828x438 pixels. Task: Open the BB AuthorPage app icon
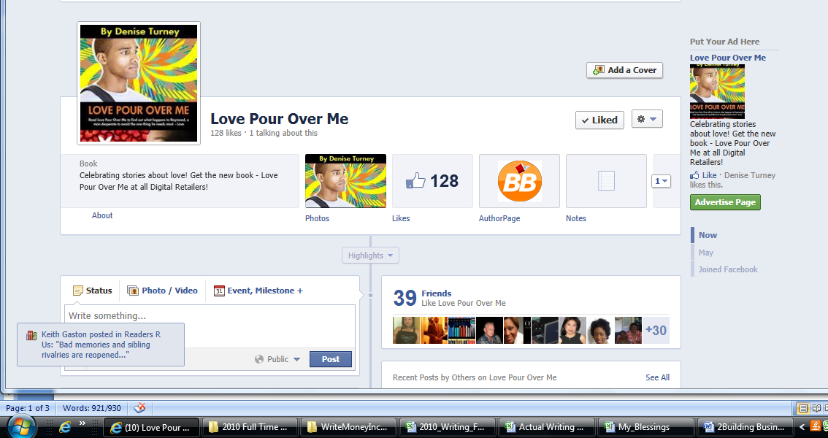(519, 181)
